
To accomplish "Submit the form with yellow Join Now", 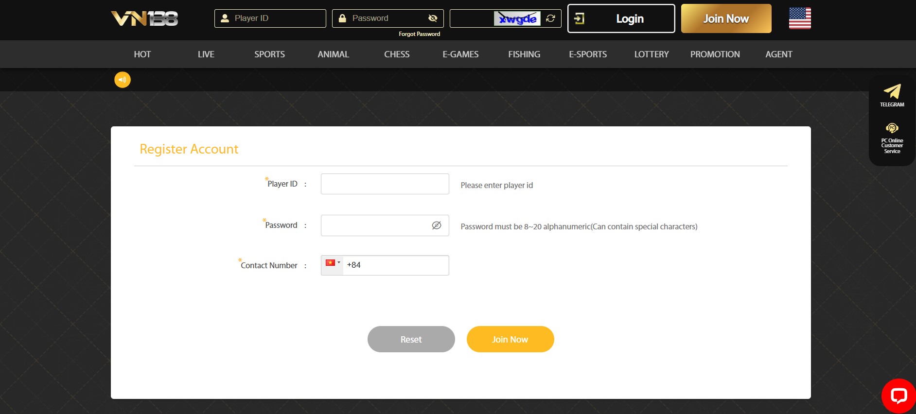I will (510, 339).
